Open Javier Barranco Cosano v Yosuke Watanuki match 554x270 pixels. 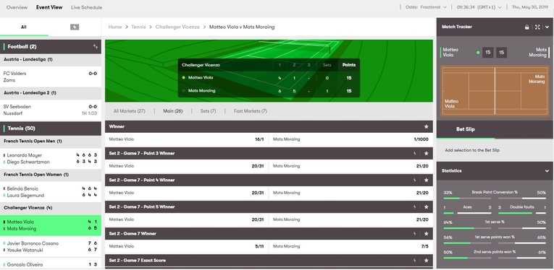click(x=51, y=247)
